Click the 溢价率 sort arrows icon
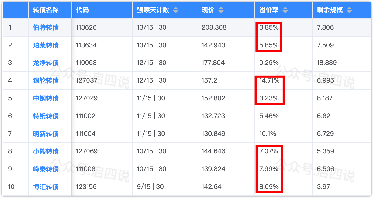 coord(285,10)
